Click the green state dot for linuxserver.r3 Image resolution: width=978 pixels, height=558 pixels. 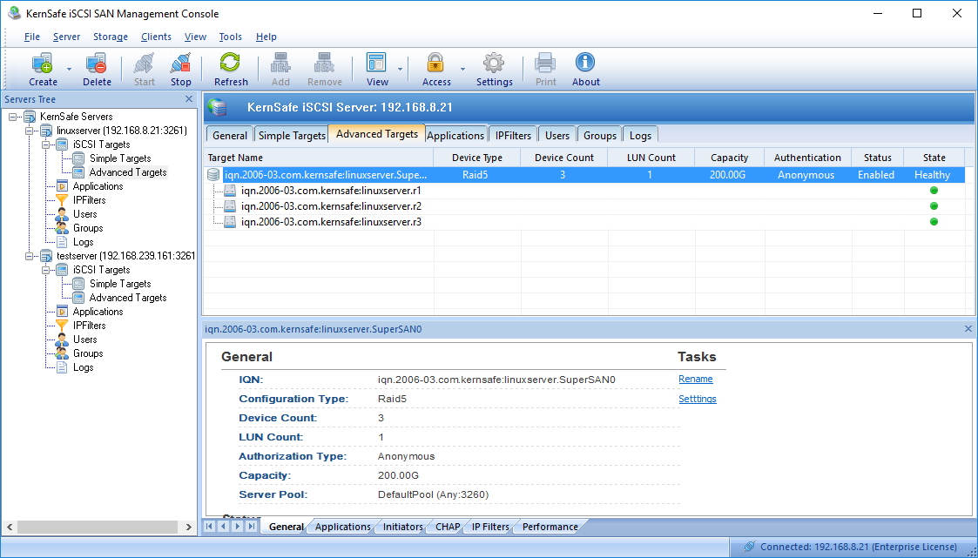pos(934,222)
